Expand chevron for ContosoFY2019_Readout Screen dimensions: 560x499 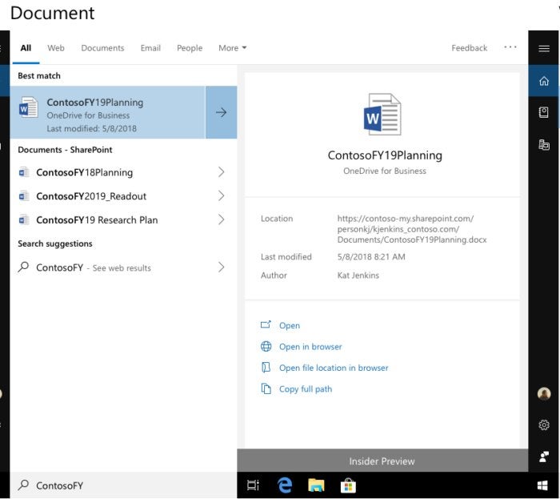[x=221, y=196]
